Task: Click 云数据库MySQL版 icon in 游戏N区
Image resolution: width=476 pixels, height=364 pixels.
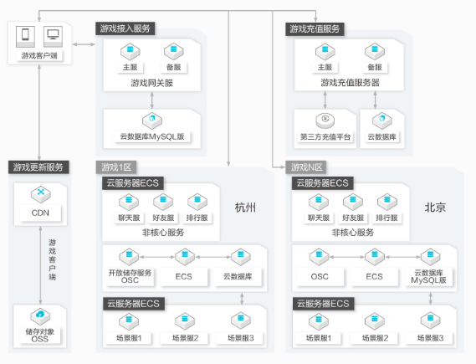Action: pyautogui.click(x=430, y=257)
